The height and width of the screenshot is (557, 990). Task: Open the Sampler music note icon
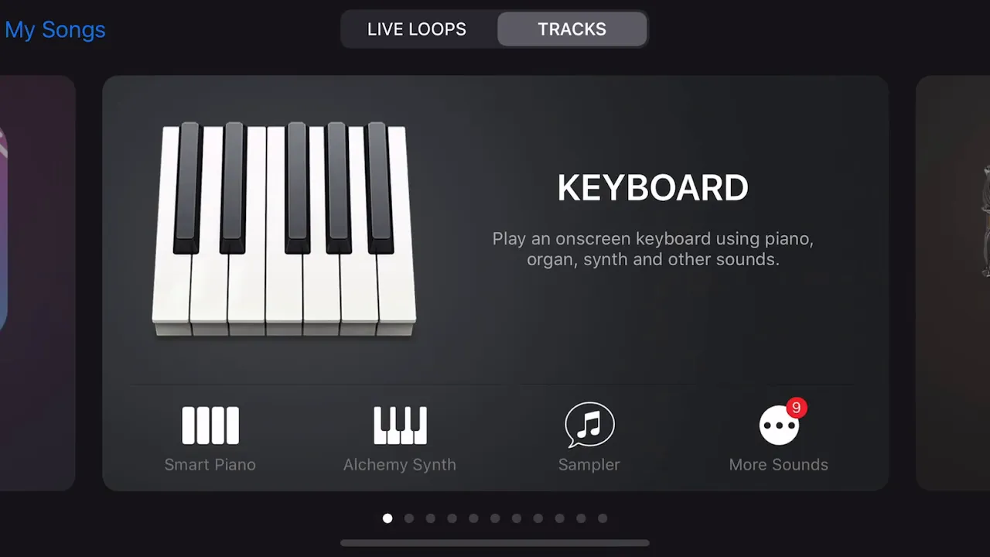pos(589,425)
